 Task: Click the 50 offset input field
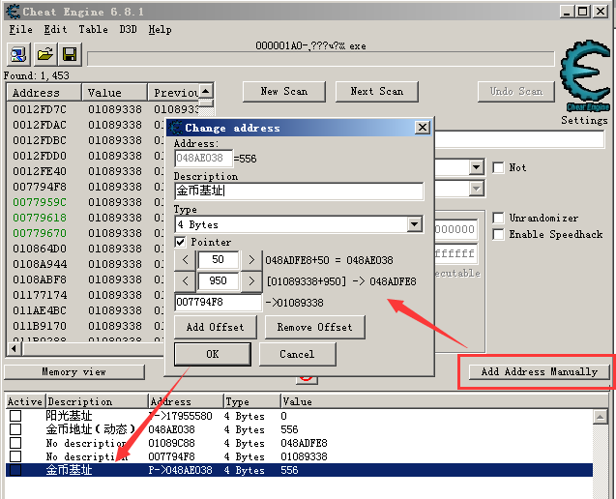(218, 260)
